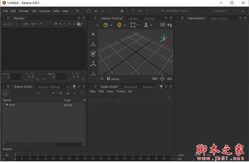Open the Help menu
The width and height of the screenshot is (249, 163).
coord(65,11)
